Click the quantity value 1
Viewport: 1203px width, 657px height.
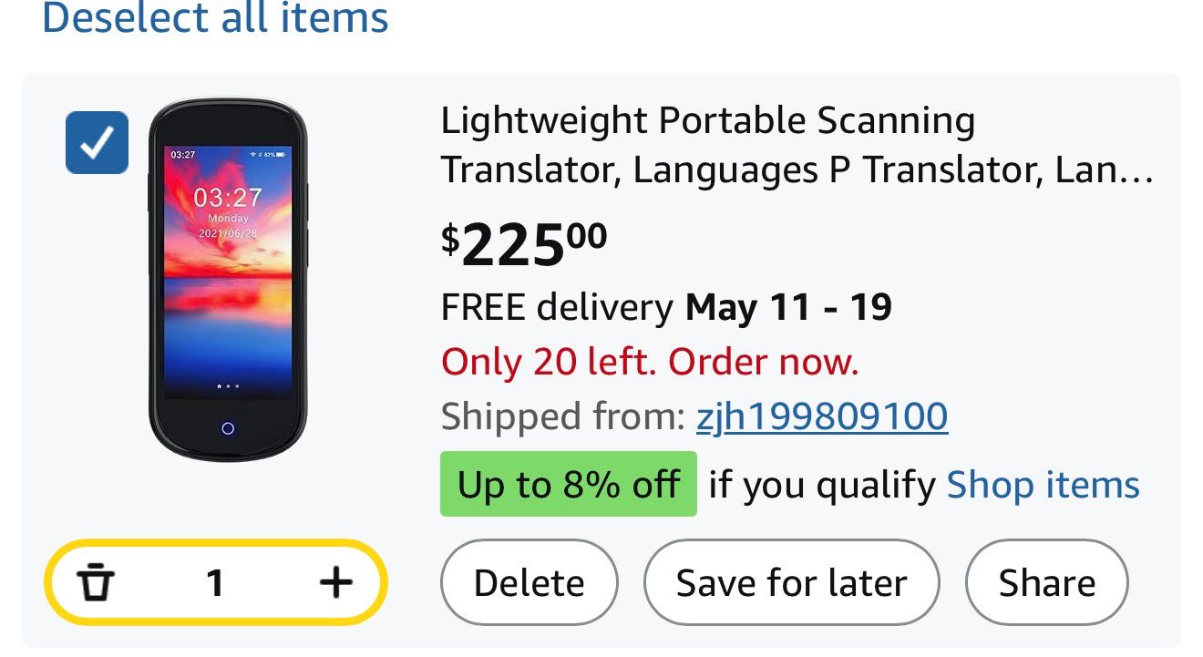point(215,582)
